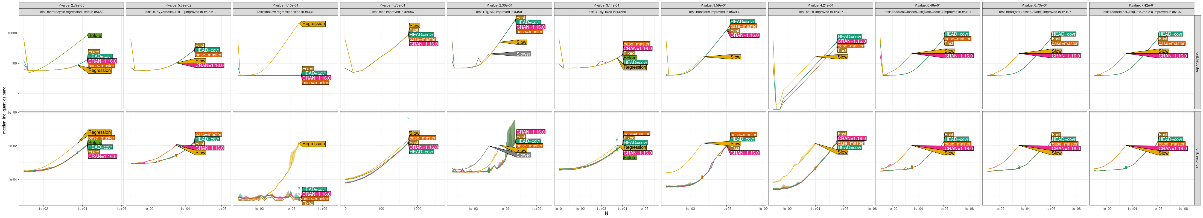
Task: Click '1000' x-axis tick under melt plot
Action: (x=417, y=209)
